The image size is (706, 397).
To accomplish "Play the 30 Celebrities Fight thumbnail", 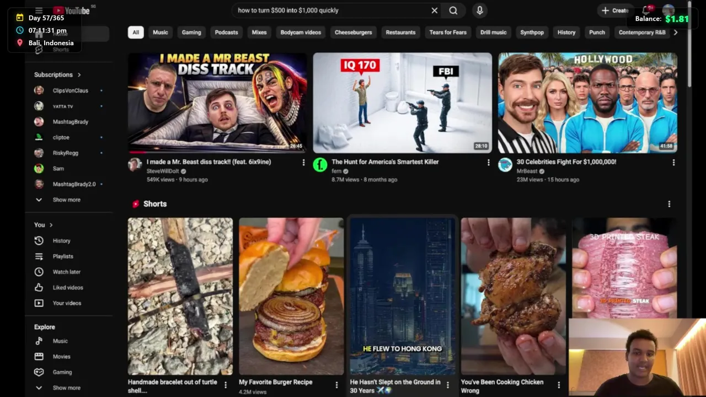I will pyautogui.click(x=587, y=103).
